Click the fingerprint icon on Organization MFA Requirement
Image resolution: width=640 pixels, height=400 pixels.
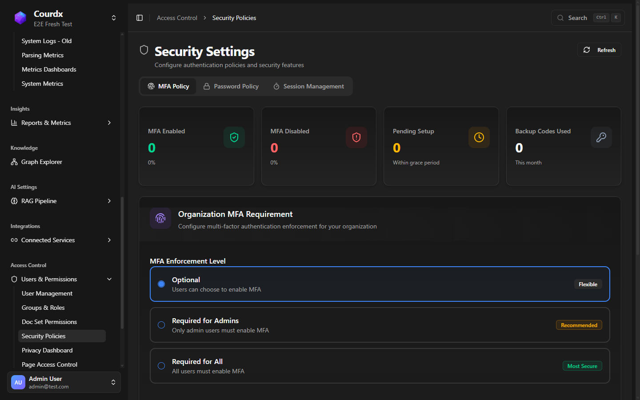tap(160, 218)
